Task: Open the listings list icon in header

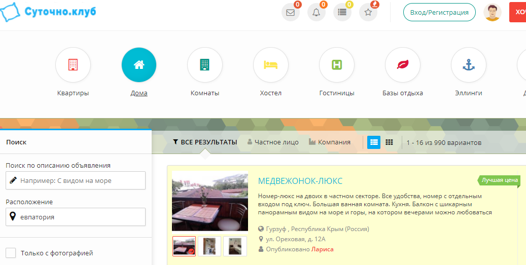Action: [x=342, y=12]
